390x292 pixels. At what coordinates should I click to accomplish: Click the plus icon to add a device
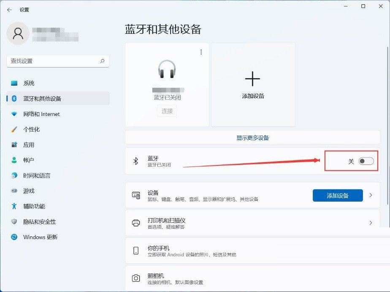pos(252,78)
